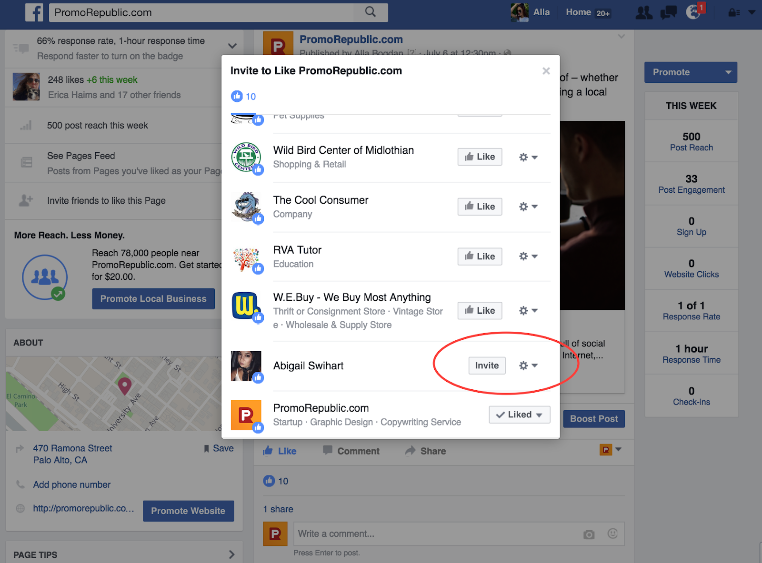Expand the response rate panel chevron

[x=232, y=46]
